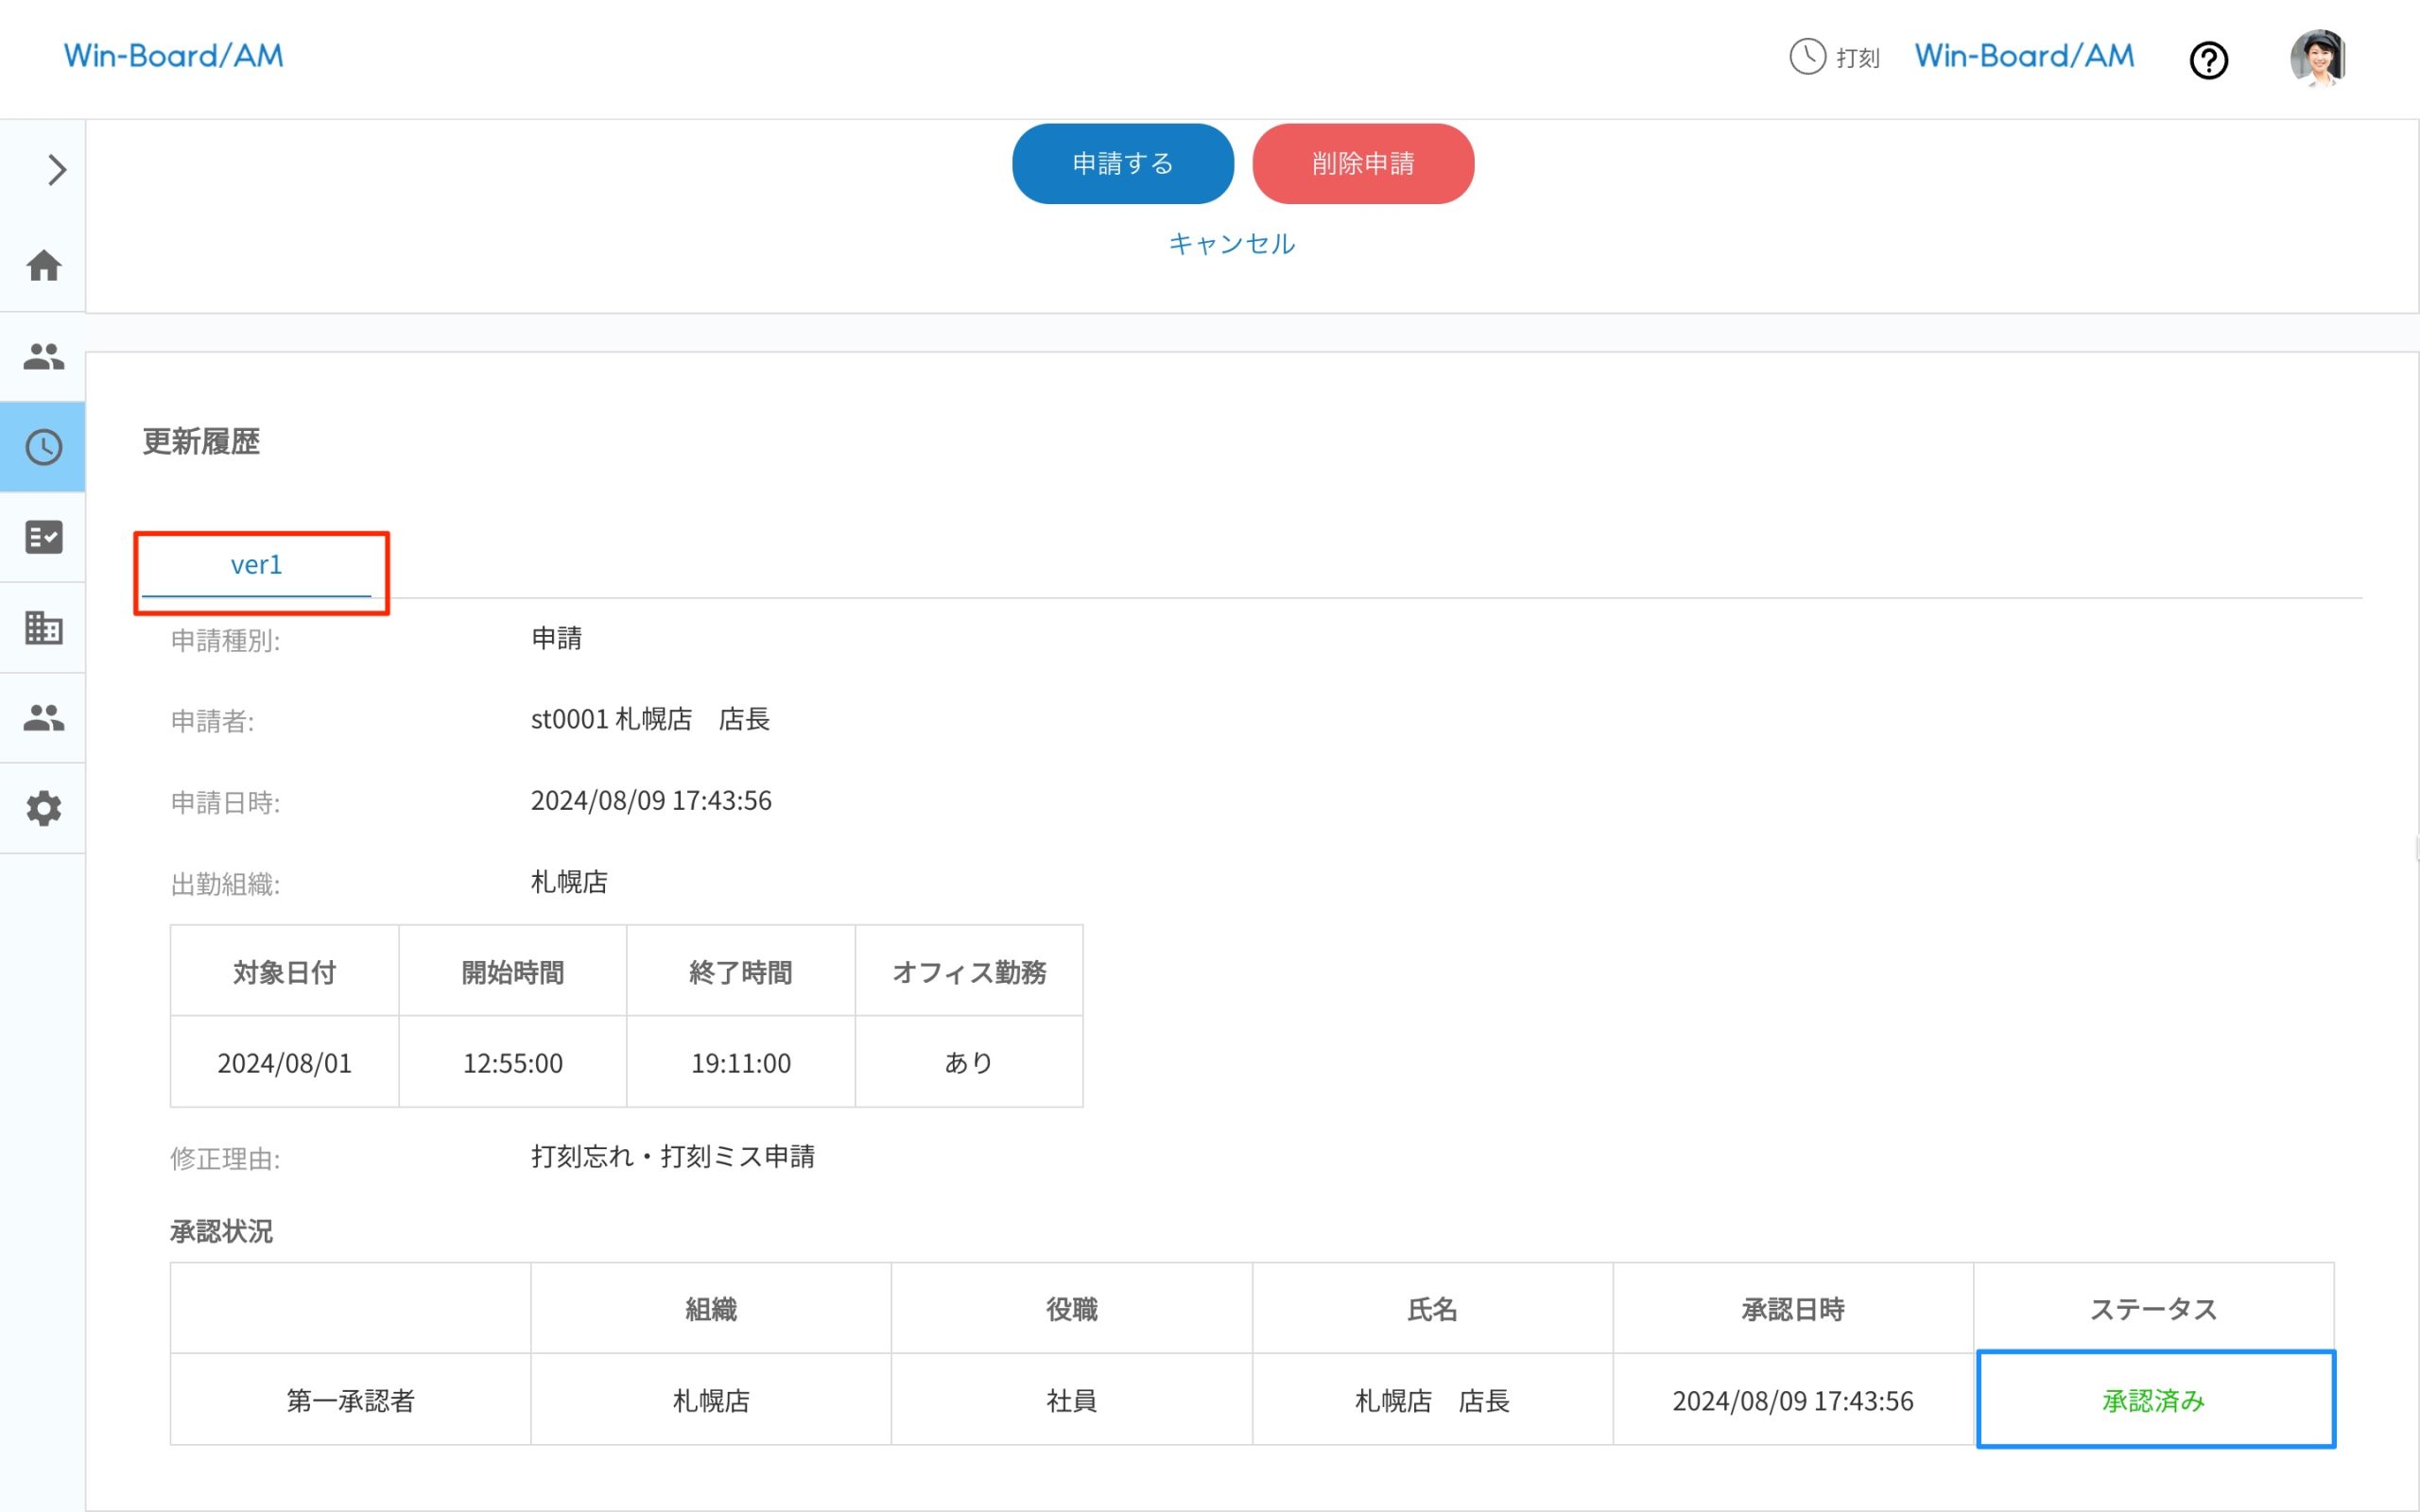
Task: Expand the sidebar with chevron arrow
Action: pos(56,170)
